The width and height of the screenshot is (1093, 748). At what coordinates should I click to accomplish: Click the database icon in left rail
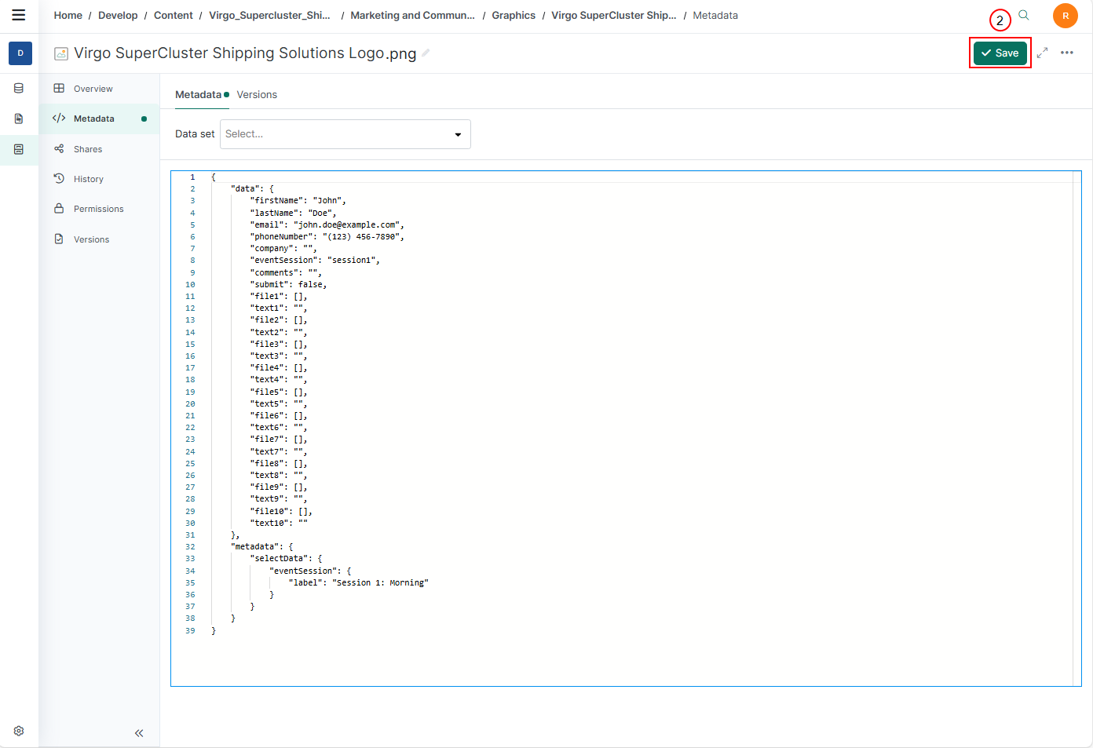coord(19,89)
